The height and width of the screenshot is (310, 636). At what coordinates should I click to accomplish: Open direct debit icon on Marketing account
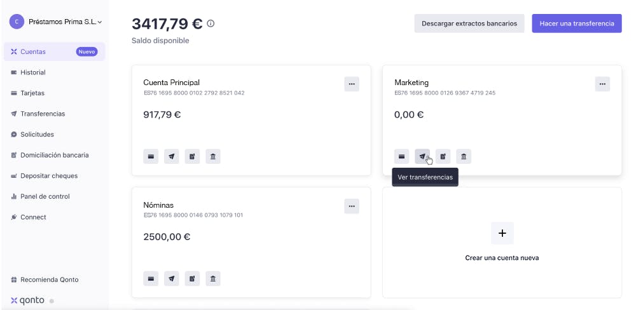click(443, 156)
